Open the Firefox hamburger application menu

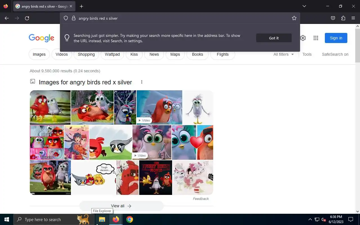tap(353, 18)
